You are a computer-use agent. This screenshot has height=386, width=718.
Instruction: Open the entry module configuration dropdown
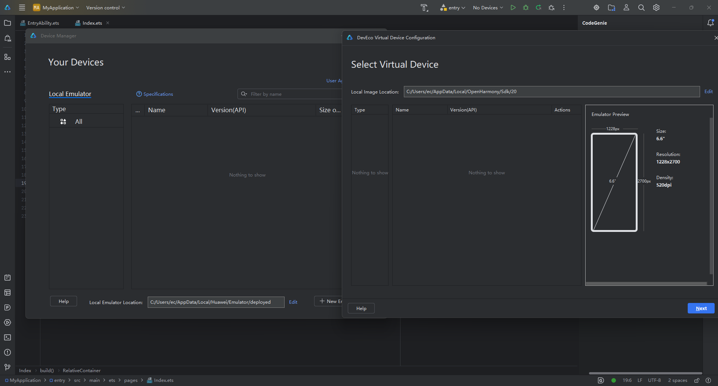click(453, 7)
